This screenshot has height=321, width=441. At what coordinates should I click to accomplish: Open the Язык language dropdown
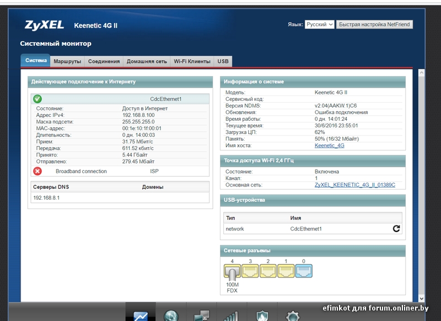[320, 24]
